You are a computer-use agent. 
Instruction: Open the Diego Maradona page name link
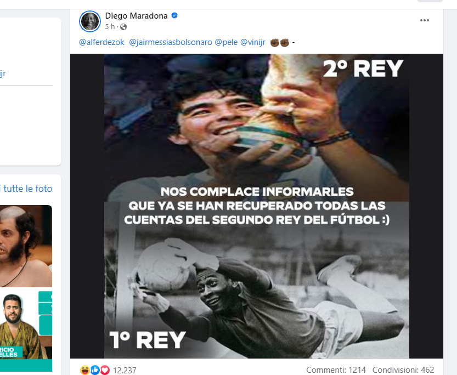point(136,16)
